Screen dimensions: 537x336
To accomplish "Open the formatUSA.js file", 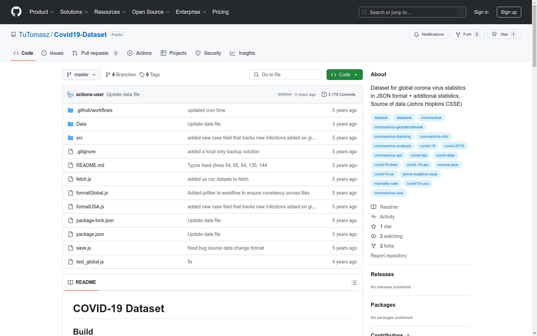I will pyautogui.click(x=90, y=207).
